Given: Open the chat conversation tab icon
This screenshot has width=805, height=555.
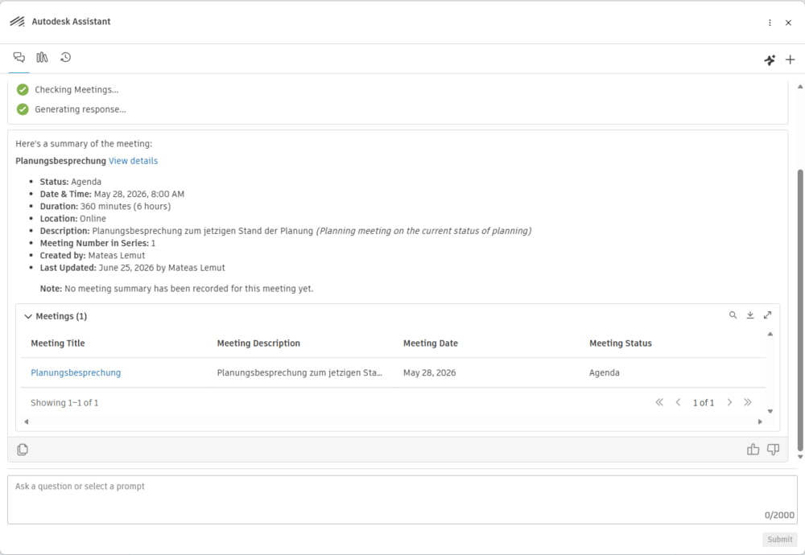Looking at the screenshot, I should tap(19, 57).
